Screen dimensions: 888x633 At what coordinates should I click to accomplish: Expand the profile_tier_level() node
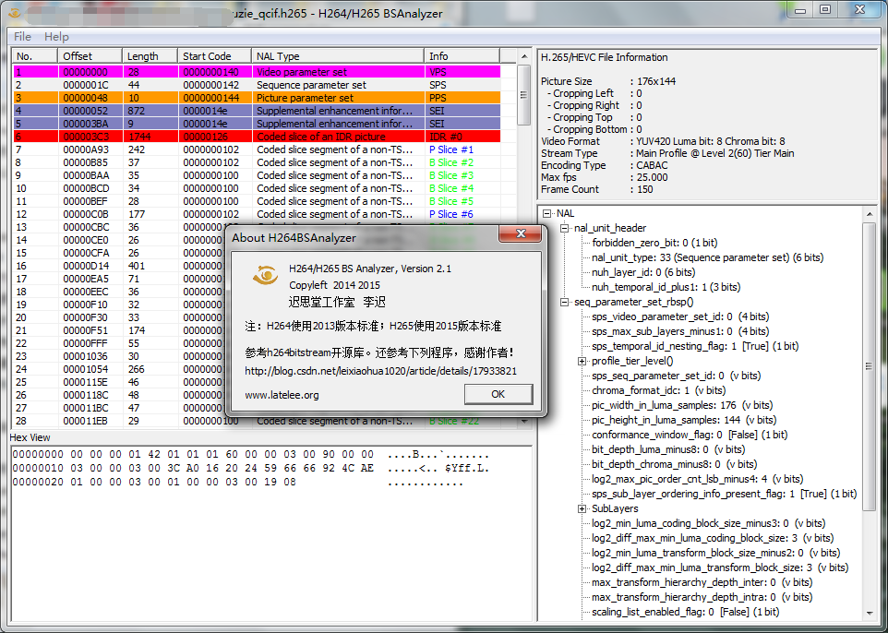tap(582, 361)
